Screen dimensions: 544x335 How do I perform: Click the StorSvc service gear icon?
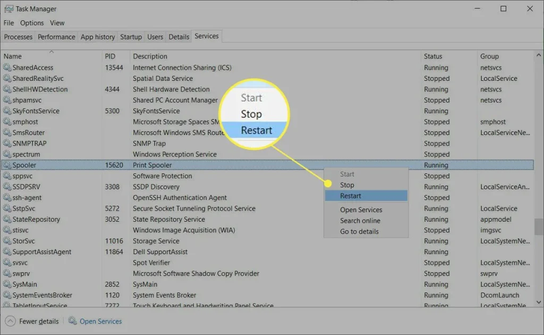point(7,240)
